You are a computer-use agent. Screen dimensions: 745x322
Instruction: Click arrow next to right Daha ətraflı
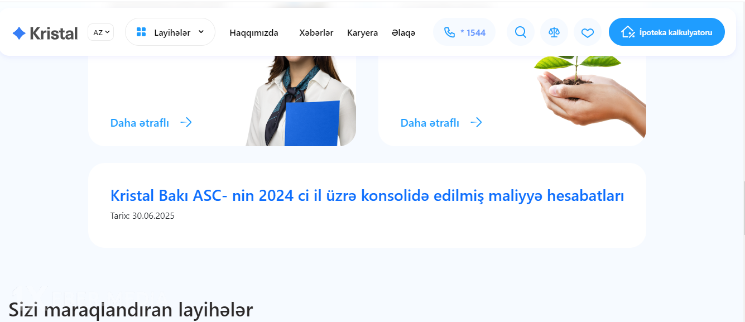click(476, 123)
